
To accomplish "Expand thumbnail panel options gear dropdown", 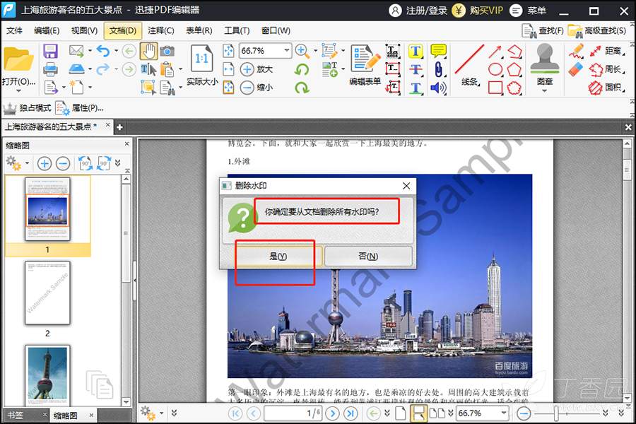I will 27,163.
